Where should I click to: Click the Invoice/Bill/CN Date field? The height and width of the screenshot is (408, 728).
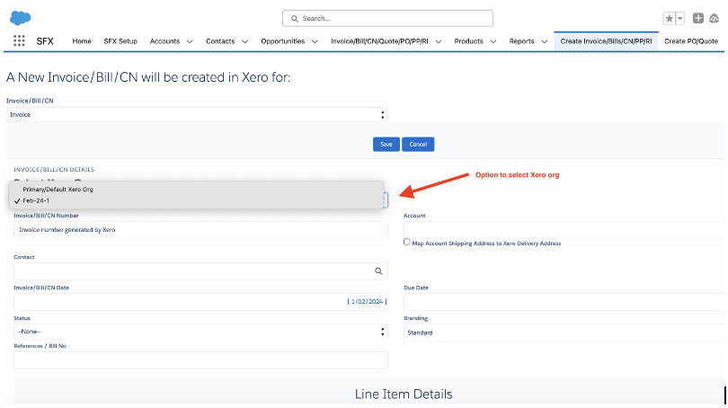(x=200, y=302)
